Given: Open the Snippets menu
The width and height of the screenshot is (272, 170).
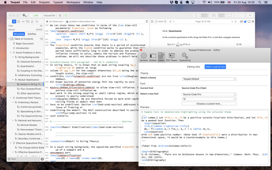Looking at the screenshot, I should tap(44, 2).
